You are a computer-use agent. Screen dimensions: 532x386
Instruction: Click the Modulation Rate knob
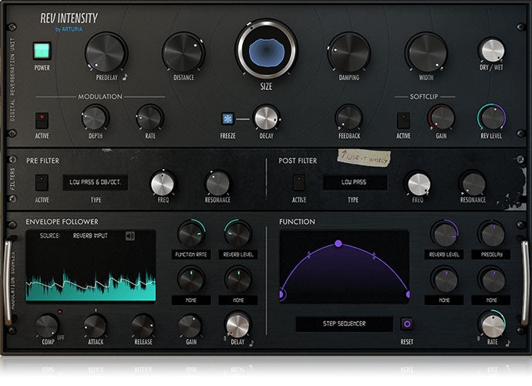[150, 118]
